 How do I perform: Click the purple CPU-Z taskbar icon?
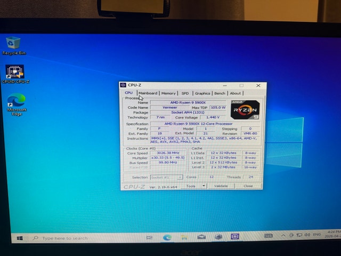coord(235,236)
